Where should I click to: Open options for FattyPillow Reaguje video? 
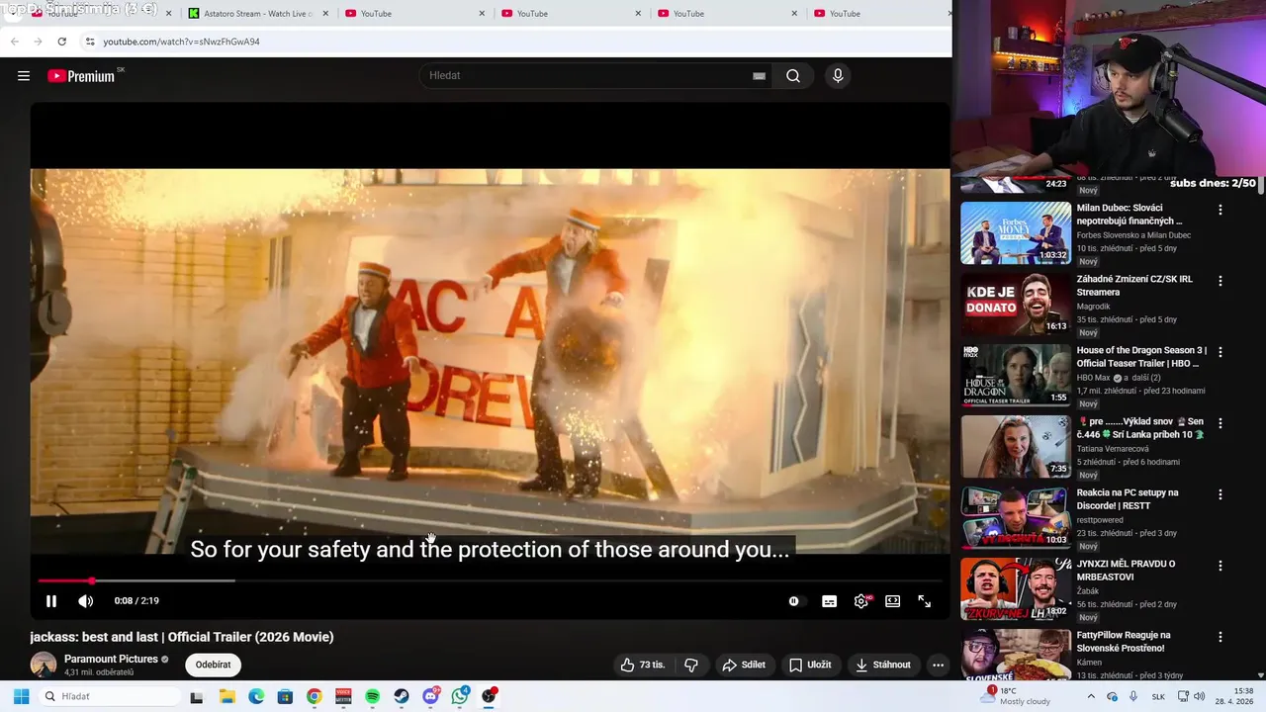[1220, 637]
